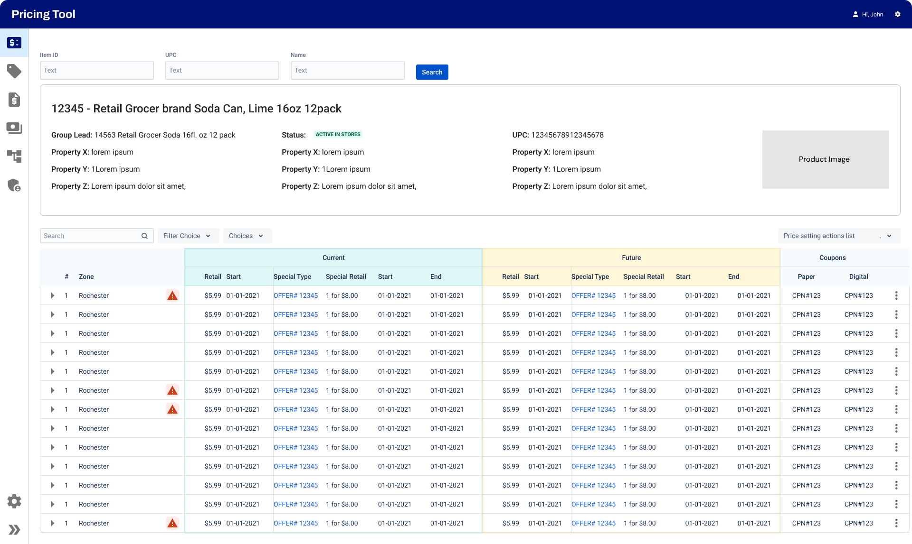Open the pricing dollar icon in sidebar
Viewport: 912px width, 544px height.
coord(14,43)
